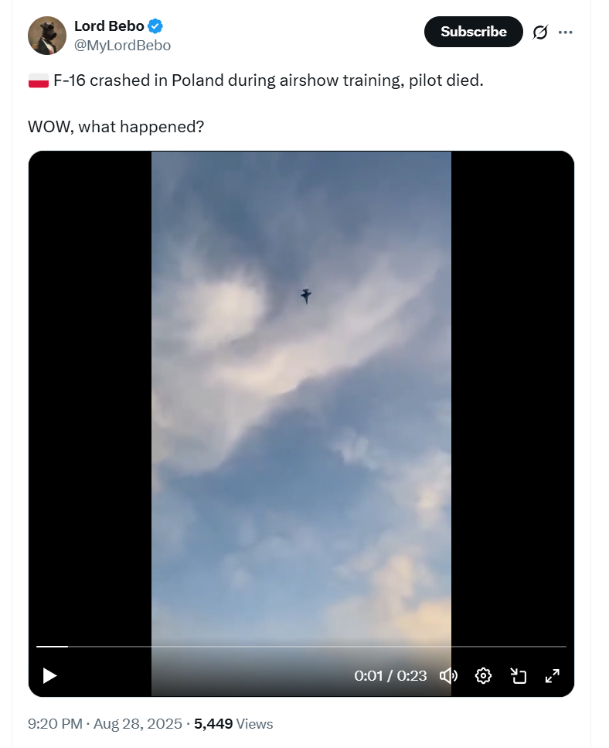Click the Poland flag emoji
Screen dimensions: 609x748
click(39, 80)
